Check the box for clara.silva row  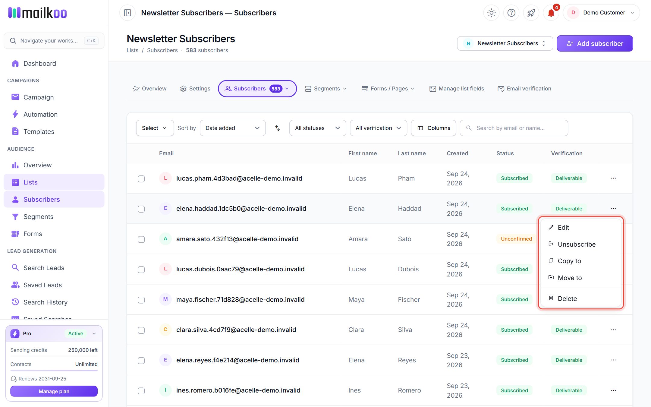[x=141, y=330]
